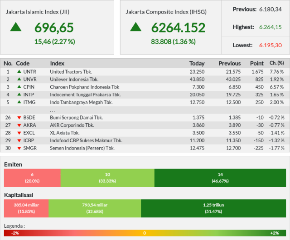Screen dimensions: 290x240
Task: Click the up arrow icon for ITMG
Action: [x=19, y=102]
